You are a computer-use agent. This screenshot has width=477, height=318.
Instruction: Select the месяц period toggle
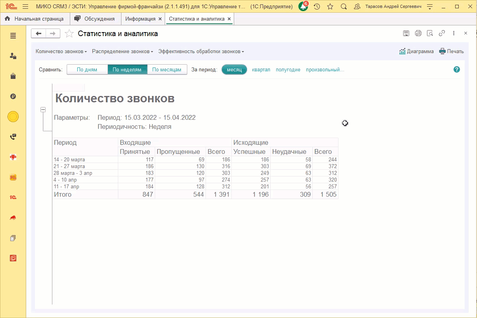coord(234,69)
